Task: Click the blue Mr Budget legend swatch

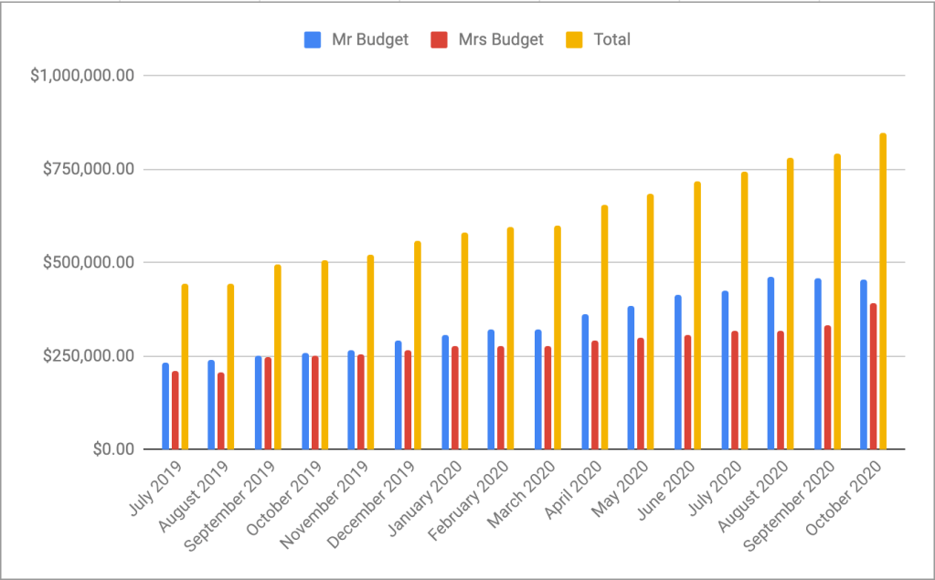Action: tap(313, 40)
